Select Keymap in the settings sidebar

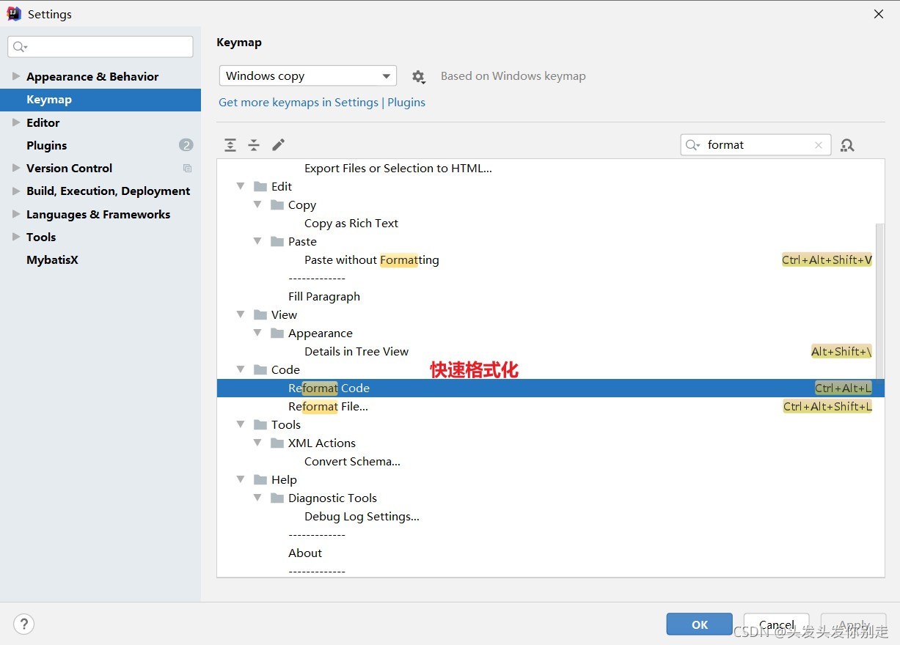tap(100, 100)
